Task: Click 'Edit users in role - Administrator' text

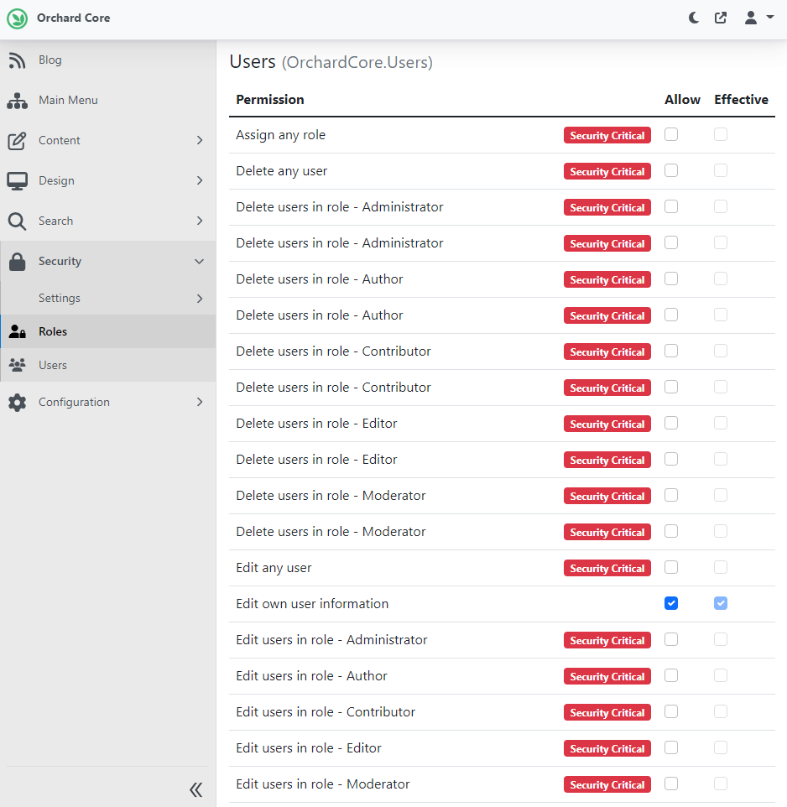Action: click(x=332, y=640)
